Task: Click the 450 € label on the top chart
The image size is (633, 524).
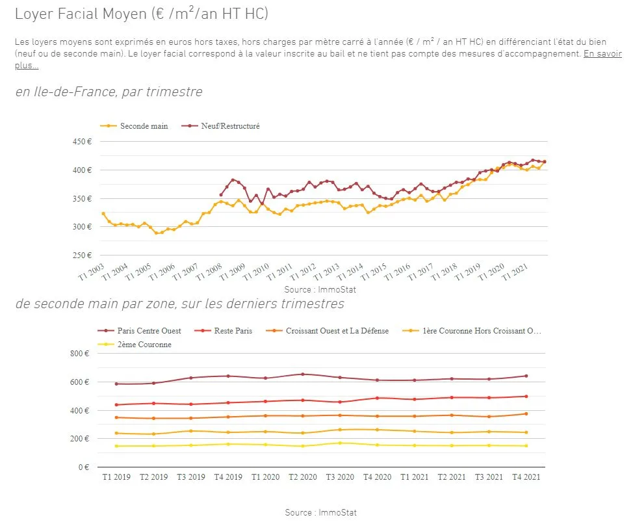Action: tap(83, 142)
